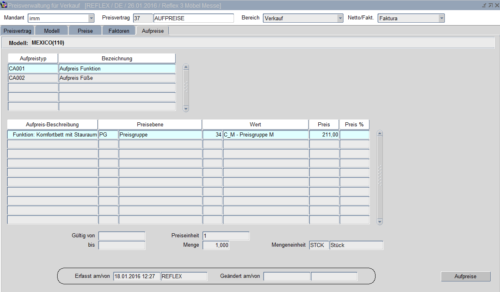Click the Preisvertrag name field AUFPREISE
500x292 pixels.
[193, 18]
